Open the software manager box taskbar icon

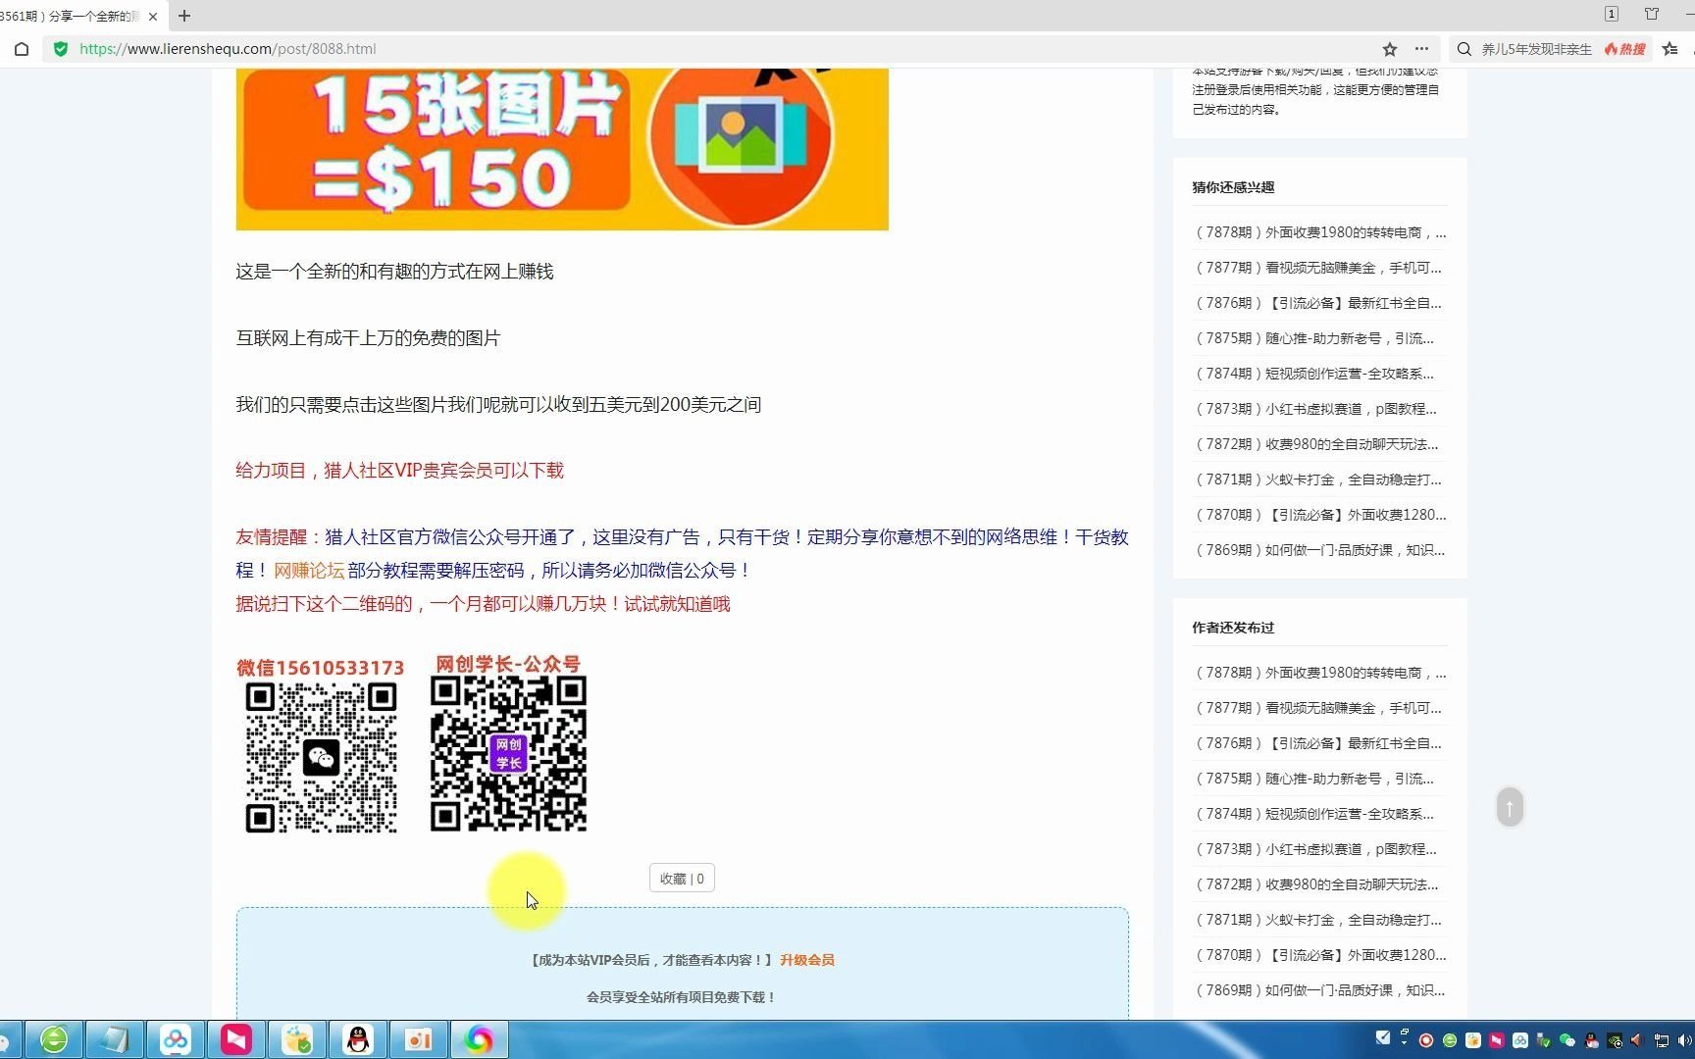tap(297, 1039)
